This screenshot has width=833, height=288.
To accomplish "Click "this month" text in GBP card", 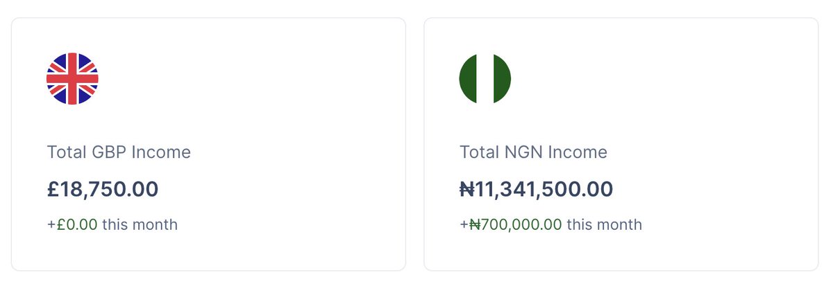I will (140, 225).
